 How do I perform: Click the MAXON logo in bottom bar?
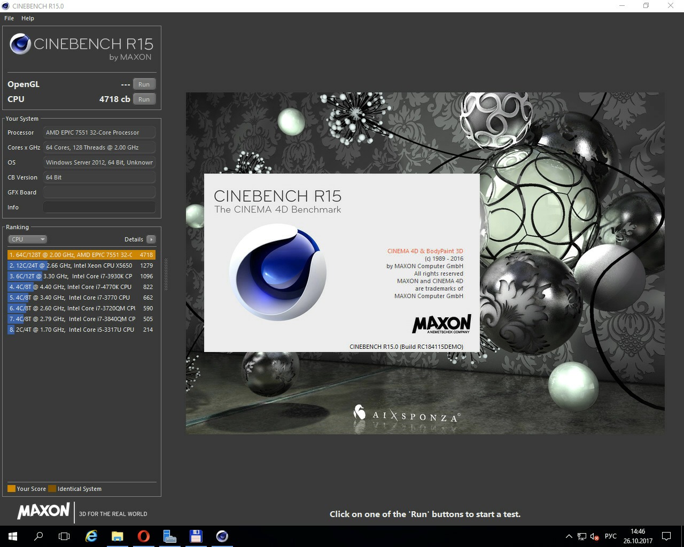pos(43,511)
